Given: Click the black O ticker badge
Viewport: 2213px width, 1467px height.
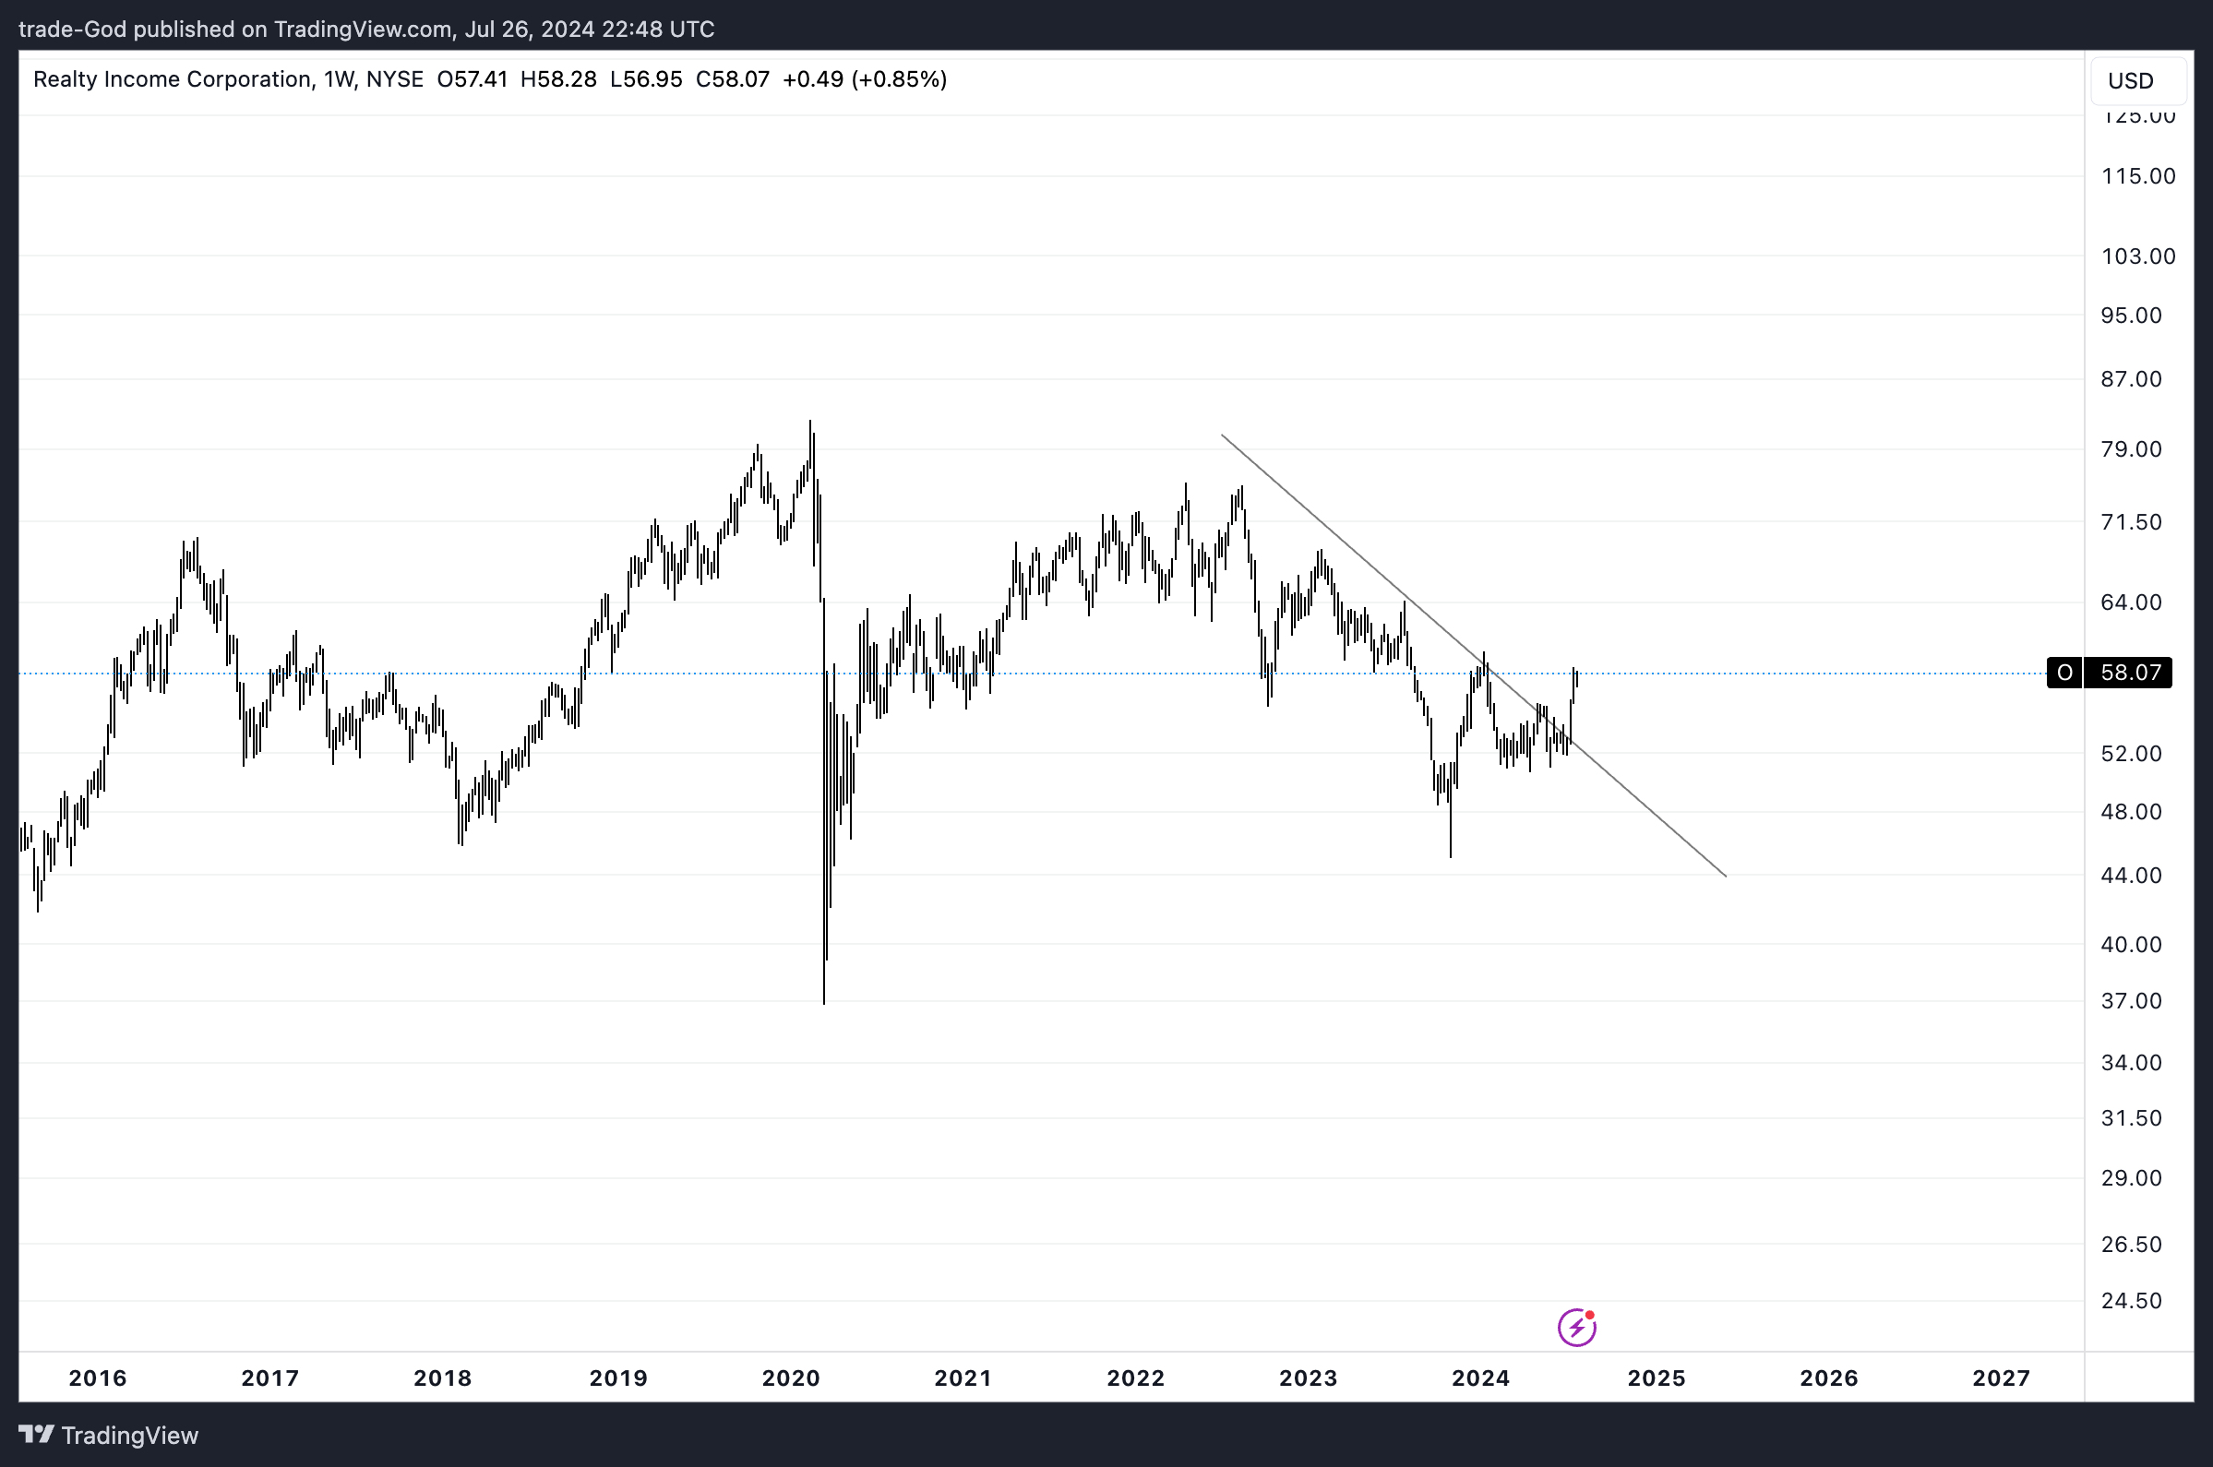Looking at the screenshot, I should (x=2064, y=673).
